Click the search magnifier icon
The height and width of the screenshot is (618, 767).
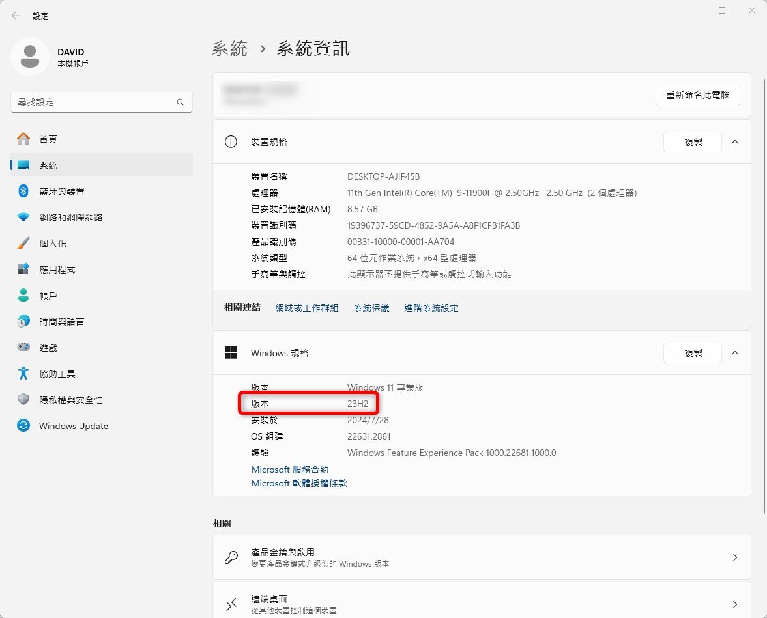[x=181, y=102]
